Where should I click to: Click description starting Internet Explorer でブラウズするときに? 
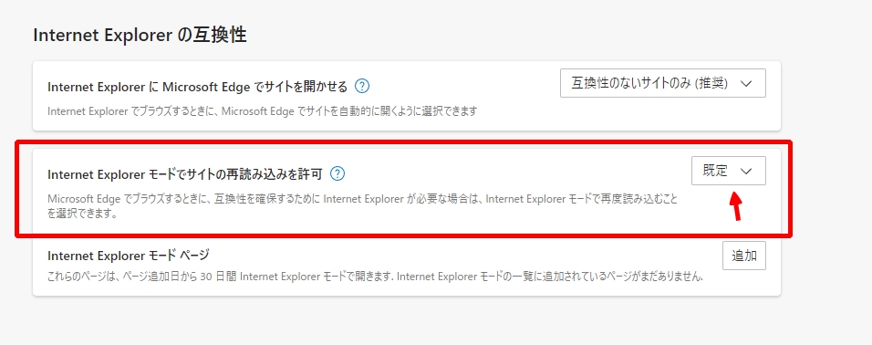coord(263,110)
